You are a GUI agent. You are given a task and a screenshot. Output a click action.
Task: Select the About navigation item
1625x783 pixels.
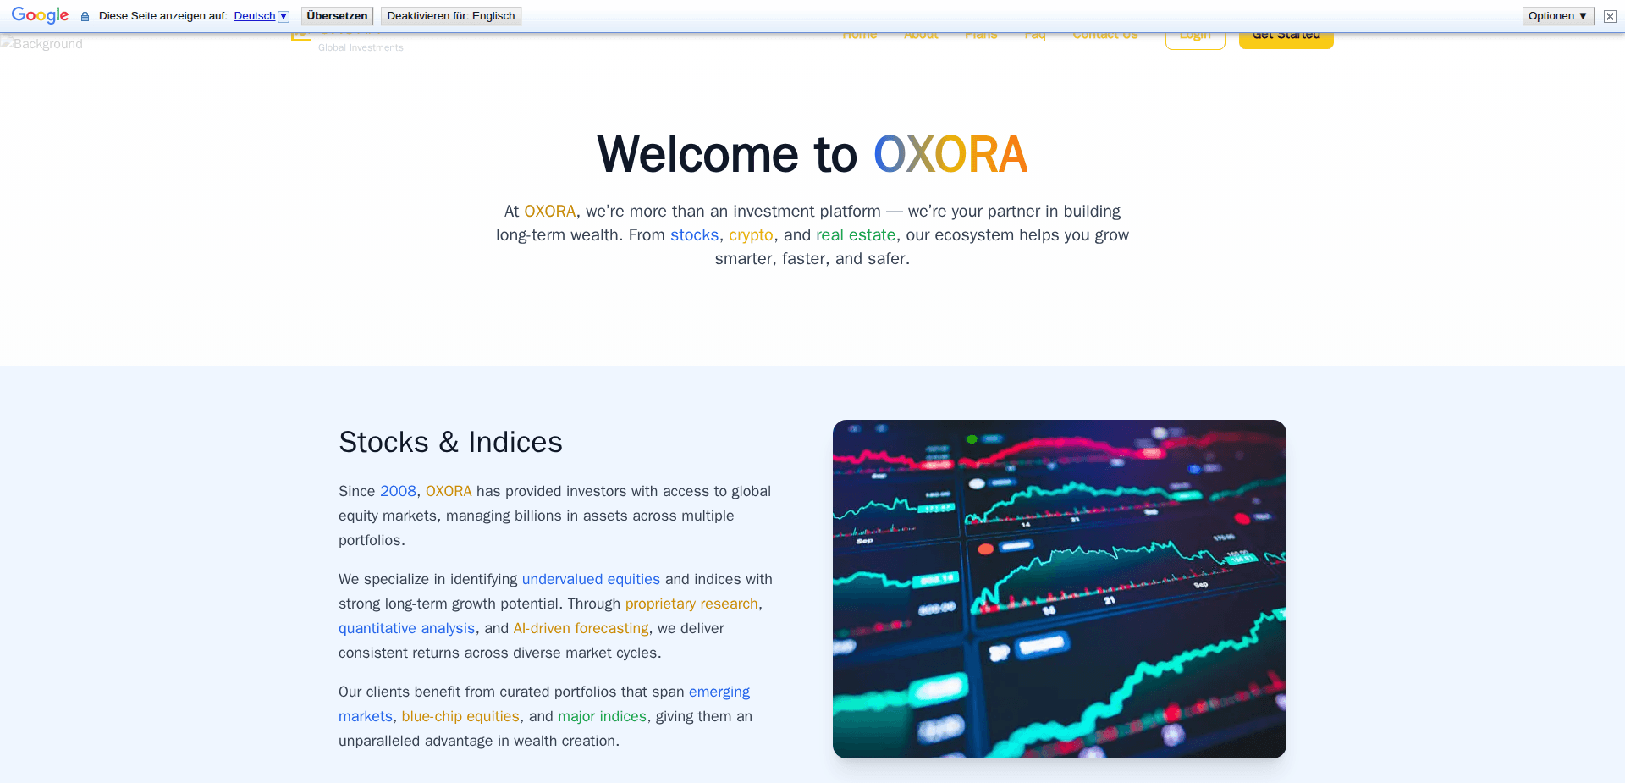[921, 34]
